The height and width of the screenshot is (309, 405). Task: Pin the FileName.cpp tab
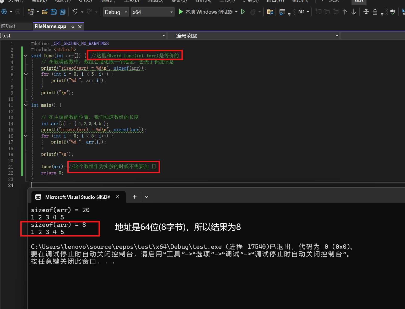(72, 26)
